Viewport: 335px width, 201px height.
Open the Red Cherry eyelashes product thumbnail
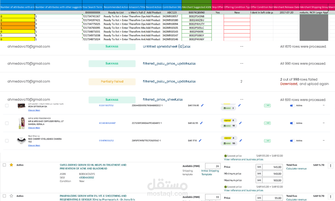click(21, 141)
